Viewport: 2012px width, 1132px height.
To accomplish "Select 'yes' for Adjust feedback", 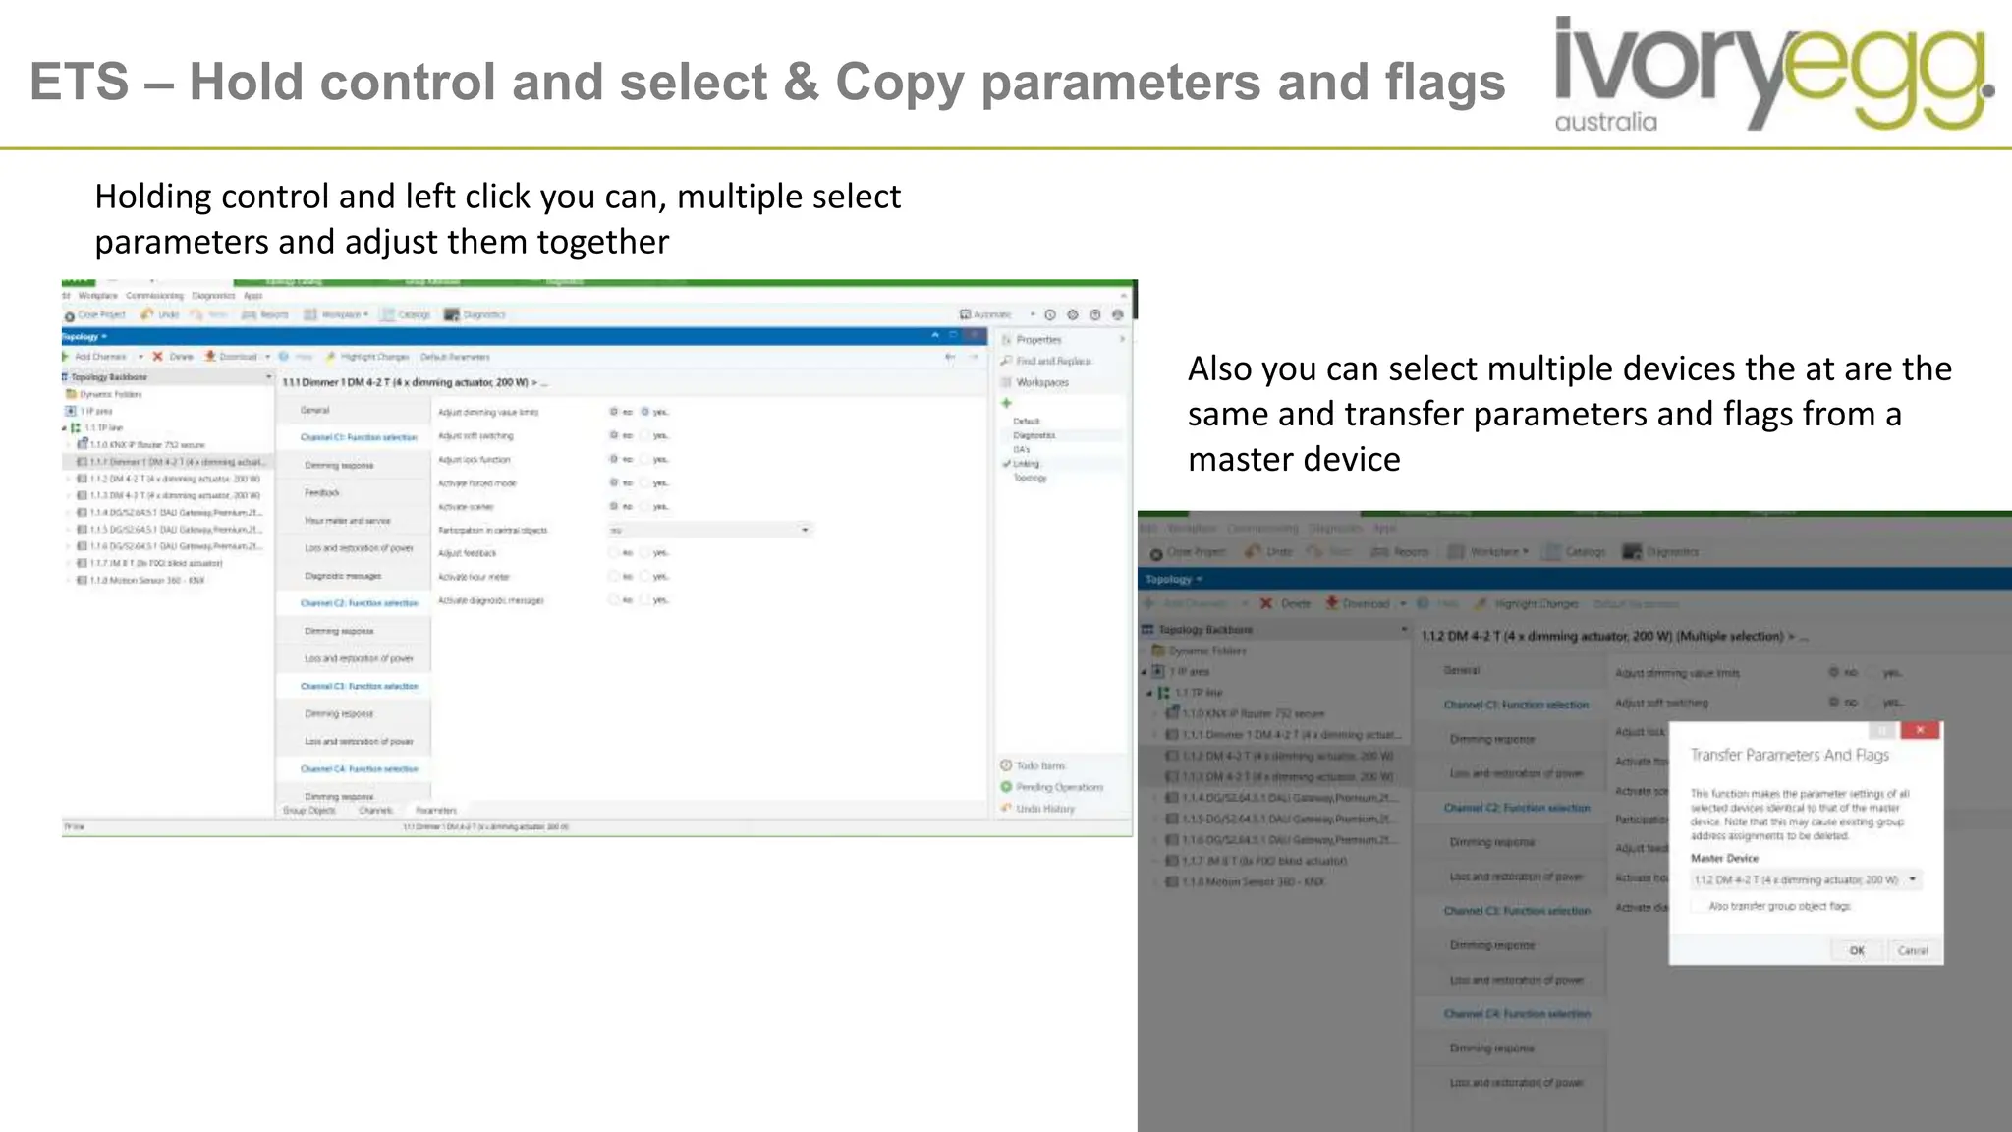I will [645, 553].
